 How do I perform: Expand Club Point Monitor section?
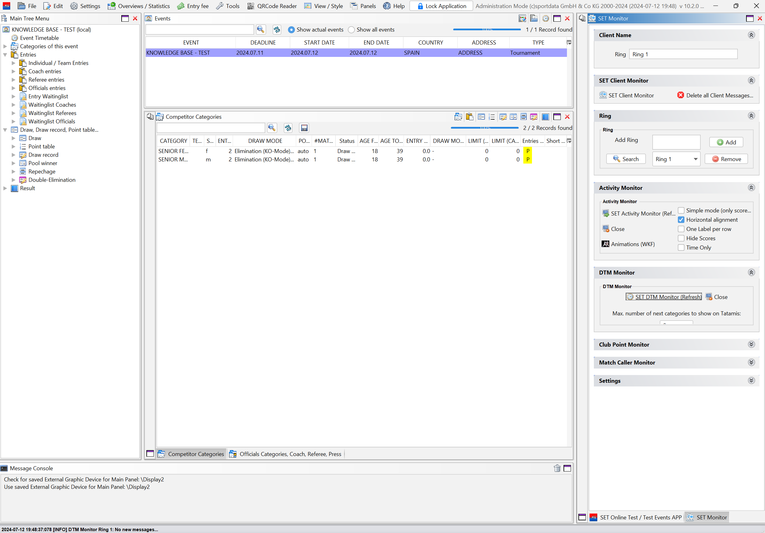751,345
